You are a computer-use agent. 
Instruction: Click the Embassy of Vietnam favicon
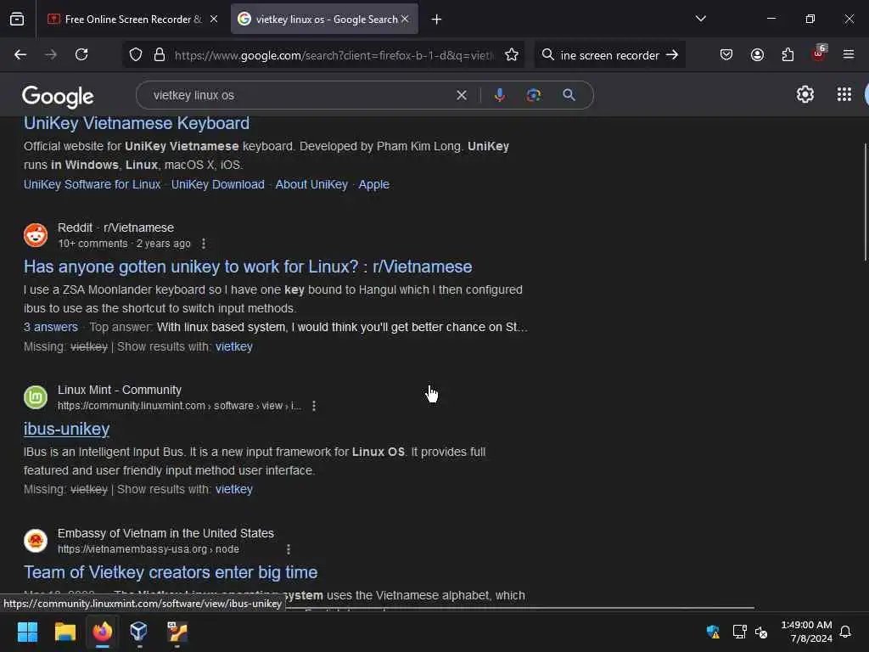[x=36, y=541]
